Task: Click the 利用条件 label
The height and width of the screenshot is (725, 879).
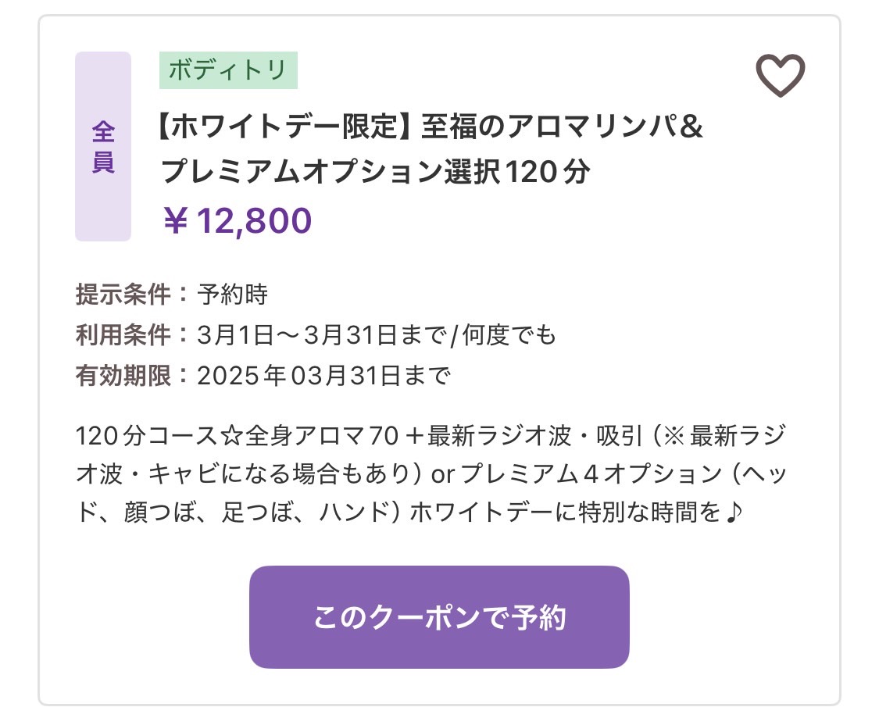Action: [x=123, y=335]
